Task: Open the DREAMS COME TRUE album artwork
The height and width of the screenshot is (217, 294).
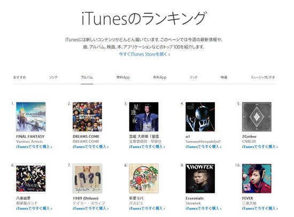Action: pyautogui.click(x=87, y=117)
